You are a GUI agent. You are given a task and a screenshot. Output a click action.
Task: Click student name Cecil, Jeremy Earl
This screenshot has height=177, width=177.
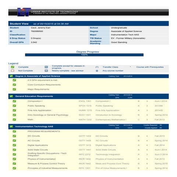40,28
